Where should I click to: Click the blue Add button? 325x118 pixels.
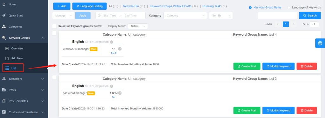(62, 6)
